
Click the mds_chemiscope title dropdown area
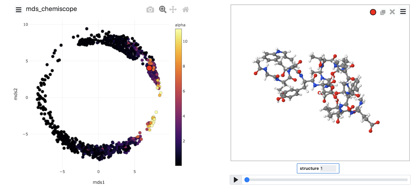pos(51,9)
